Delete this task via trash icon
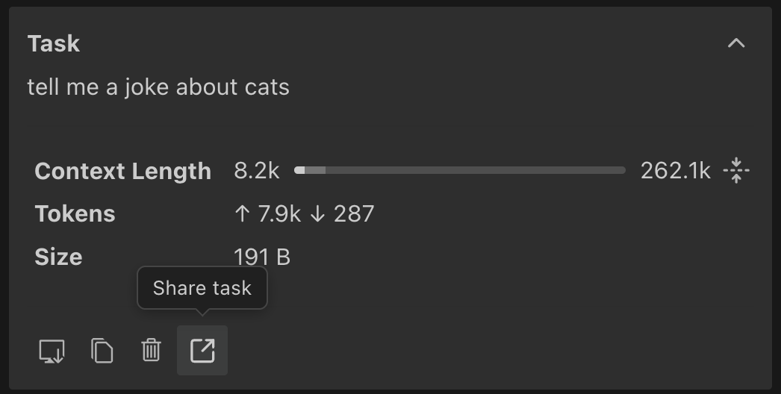 pos(152,350)
